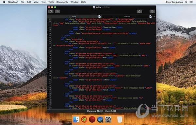The height and width of the screenshot is (125, 196).
Task: Click Peter Borg Apps in the menu bar
Action: coord(174,2)
